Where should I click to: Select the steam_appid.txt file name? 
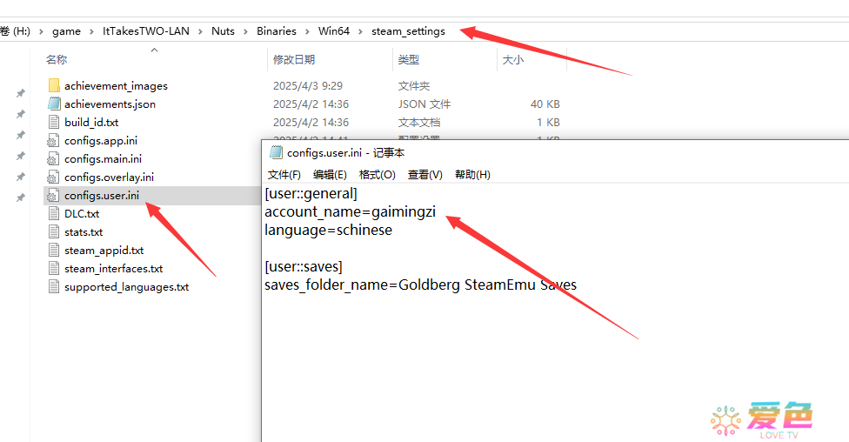[104, 251]
